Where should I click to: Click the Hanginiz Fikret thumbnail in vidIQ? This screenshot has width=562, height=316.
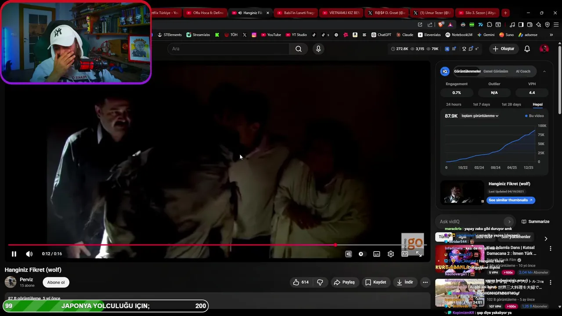click(462, 192)
